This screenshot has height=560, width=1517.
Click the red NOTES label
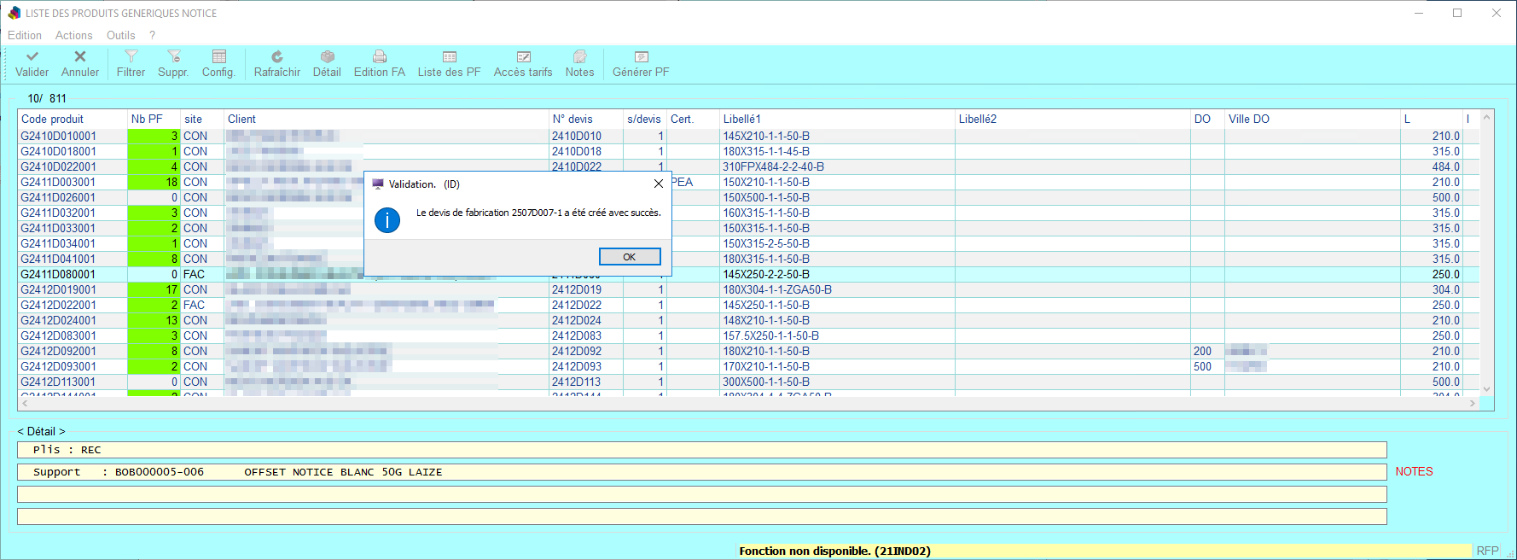coord(1414,471)
